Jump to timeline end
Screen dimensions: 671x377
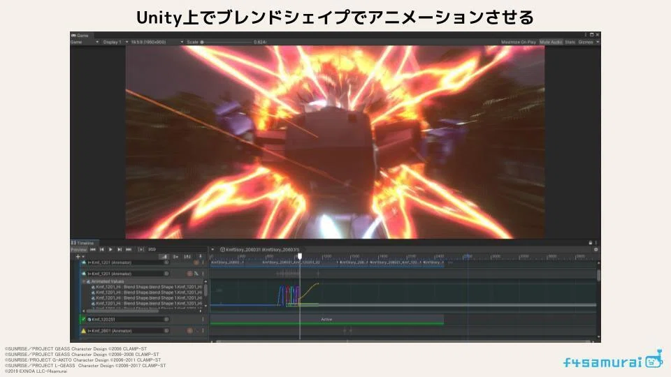click(129, 249)
